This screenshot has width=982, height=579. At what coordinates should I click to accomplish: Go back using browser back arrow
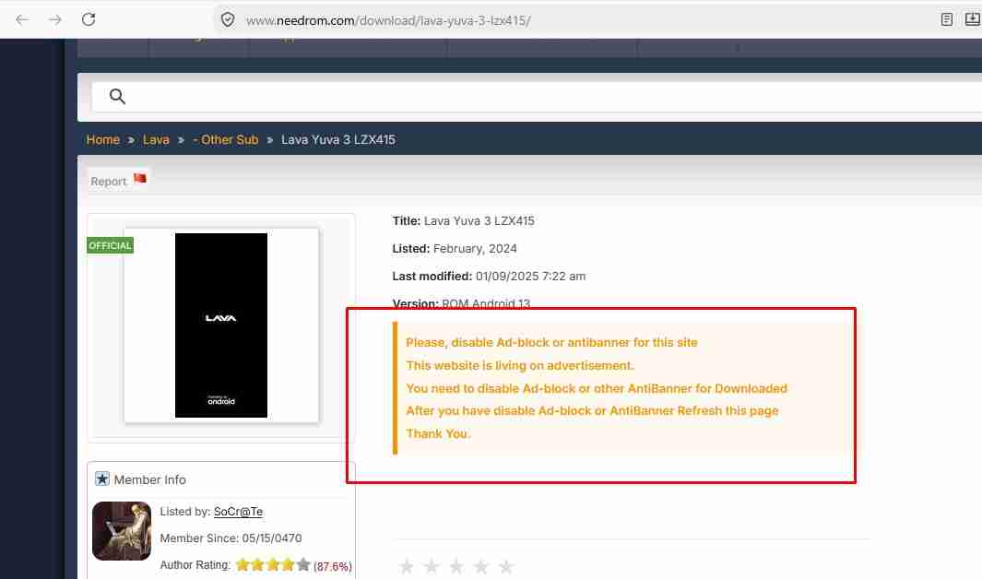pos(22,20)
